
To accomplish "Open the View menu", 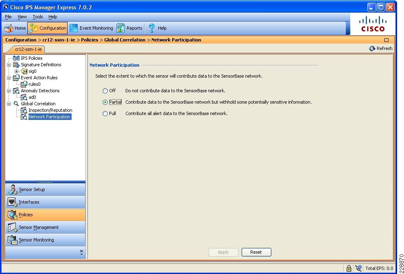I will point(22,17).
